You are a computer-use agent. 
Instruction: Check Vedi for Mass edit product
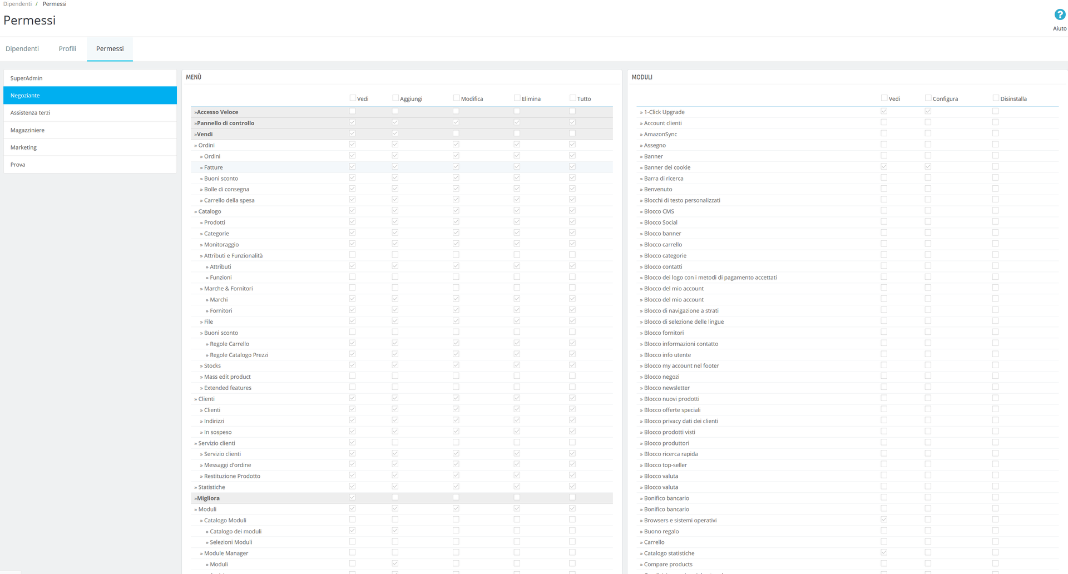[x=352, y=376]
